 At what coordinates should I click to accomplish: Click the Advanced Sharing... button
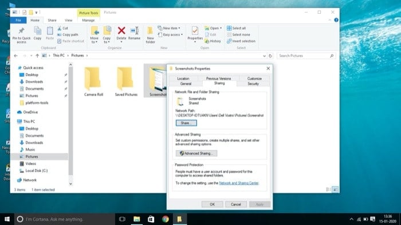(196, 153)
